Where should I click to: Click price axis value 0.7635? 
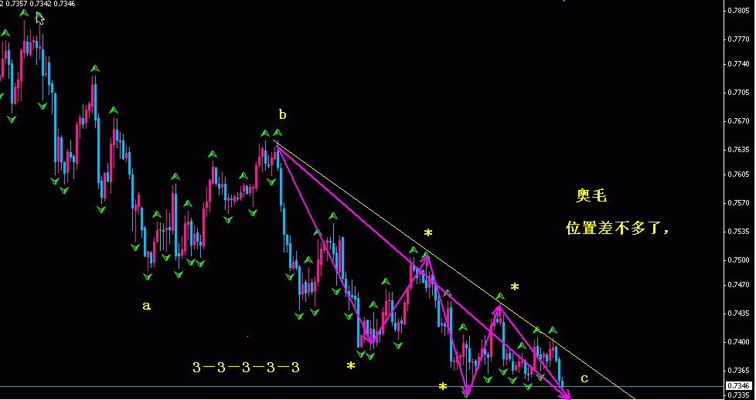pos(739,150)
